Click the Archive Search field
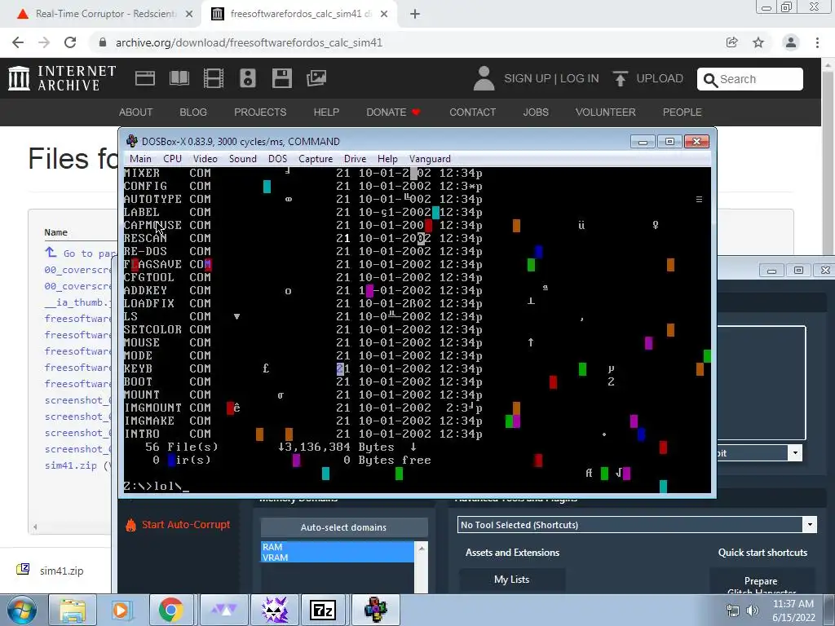 [750, 79]
